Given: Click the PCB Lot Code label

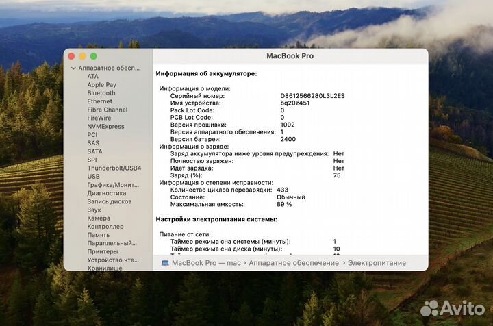Looking at the screenshot, I should coord(191,118).
